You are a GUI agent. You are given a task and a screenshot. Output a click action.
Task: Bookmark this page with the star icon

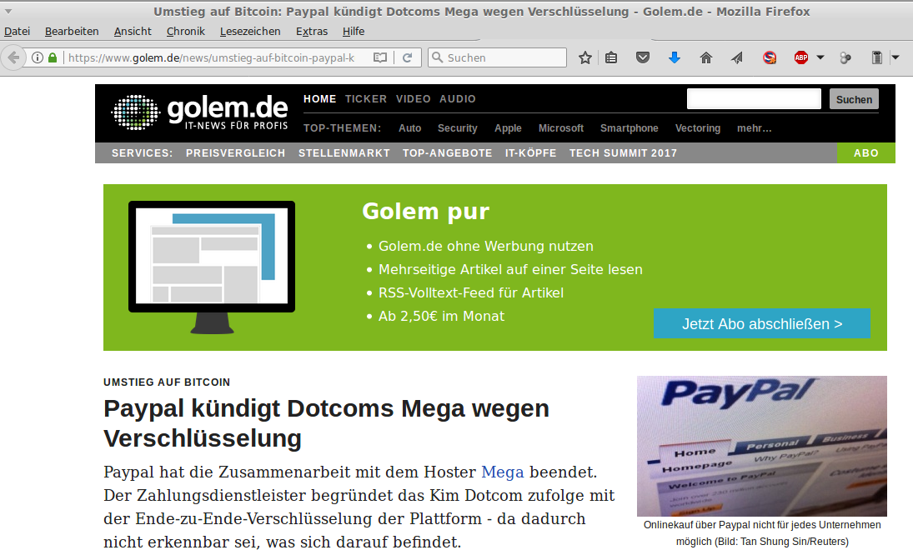[x=585, y=57]
